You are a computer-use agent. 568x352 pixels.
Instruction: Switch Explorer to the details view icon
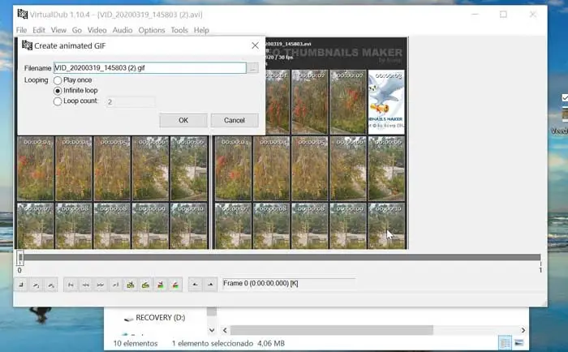504,343
